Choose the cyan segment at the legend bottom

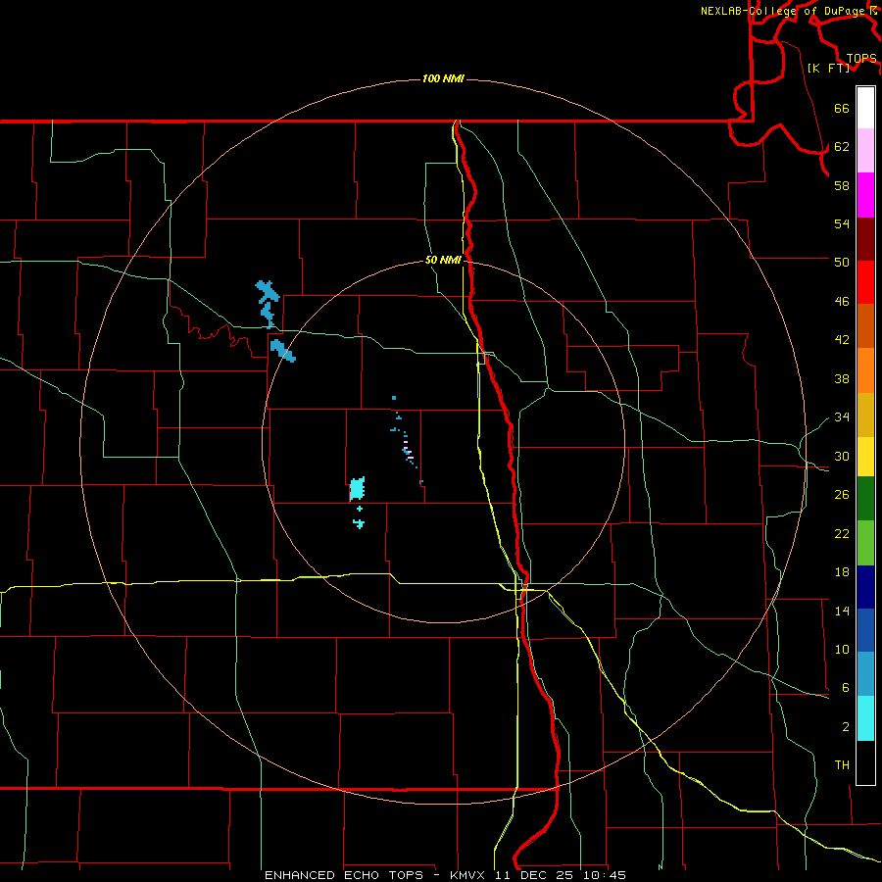[865, 718]
